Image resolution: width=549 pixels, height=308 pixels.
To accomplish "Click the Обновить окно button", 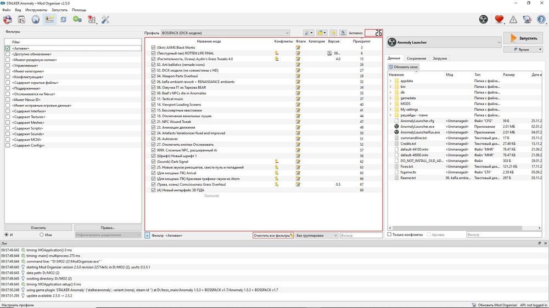I will (404, 66).
